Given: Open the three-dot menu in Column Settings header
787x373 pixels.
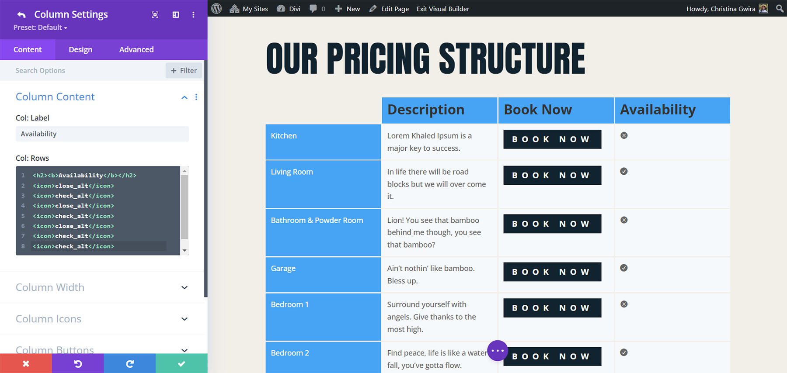Looking at the screenshot, I should click(x=194, y=14).
